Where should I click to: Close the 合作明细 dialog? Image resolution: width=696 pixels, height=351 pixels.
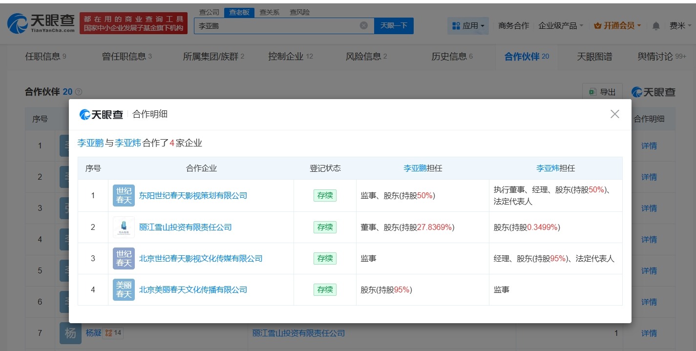click(614, 114)
